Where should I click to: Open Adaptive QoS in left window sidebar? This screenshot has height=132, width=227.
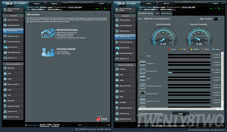click(13, 36)
